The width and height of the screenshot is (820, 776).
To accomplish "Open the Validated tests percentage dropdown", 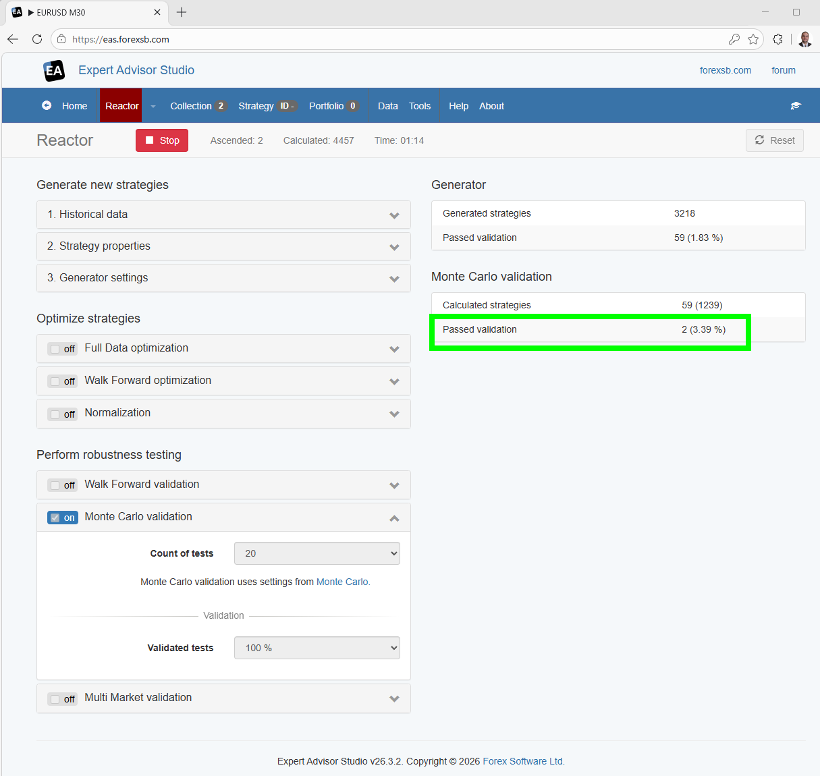I will (x=317, y=648).
